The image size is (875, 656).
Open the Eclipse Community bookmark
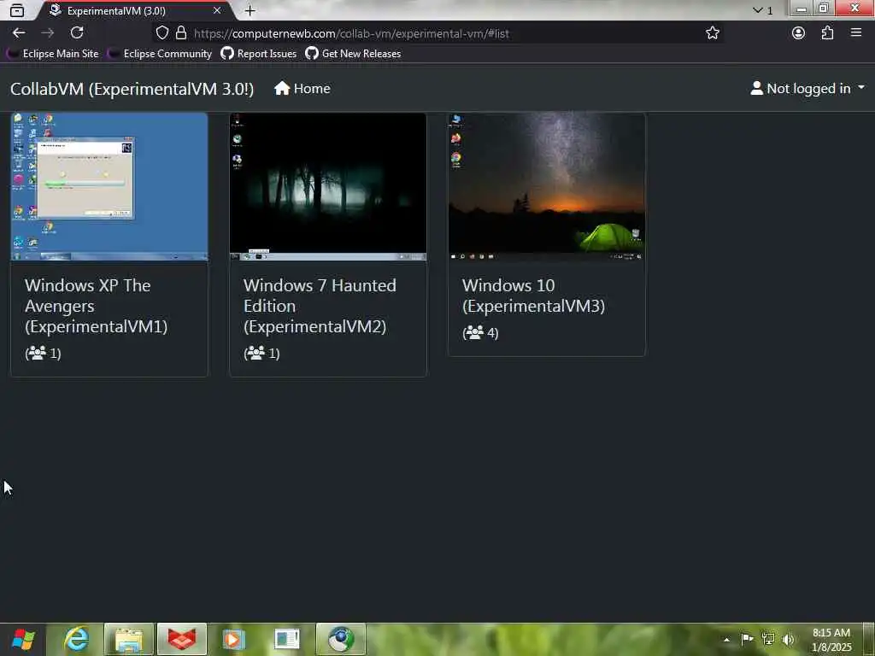click(x=160, y=54)
